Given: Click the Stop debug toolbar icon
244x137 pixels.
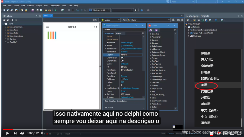Looking at the screenshot, I should click(73, 10).
